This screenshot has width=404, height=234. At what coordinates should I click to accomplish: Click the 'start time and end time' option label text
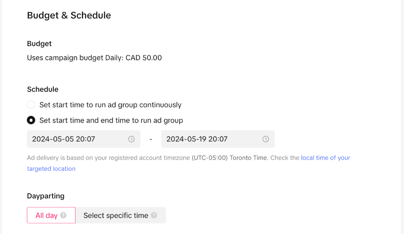coord(111,120)
